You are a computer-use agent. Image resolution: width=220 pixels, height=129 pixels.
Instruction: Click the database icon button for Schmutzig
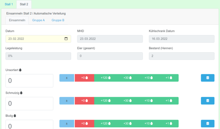point(208,101)
